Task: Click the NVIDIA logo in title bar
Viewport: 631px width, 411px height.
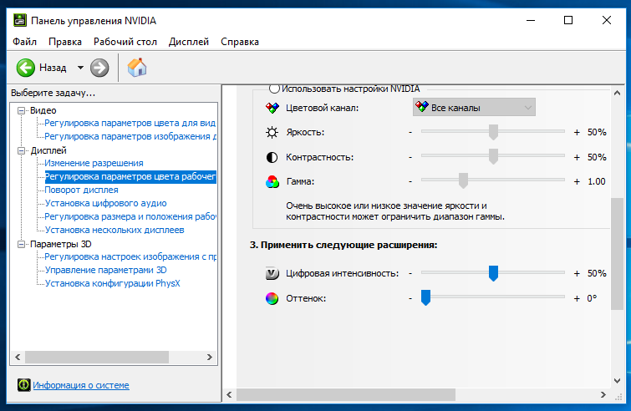Action: tap(20, 20)
